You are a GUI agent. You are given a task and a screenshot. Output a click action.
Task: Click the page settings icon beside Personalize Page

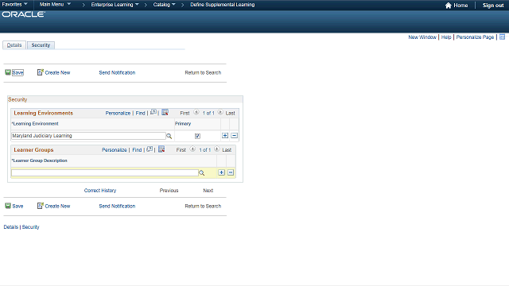pos(502,37)
